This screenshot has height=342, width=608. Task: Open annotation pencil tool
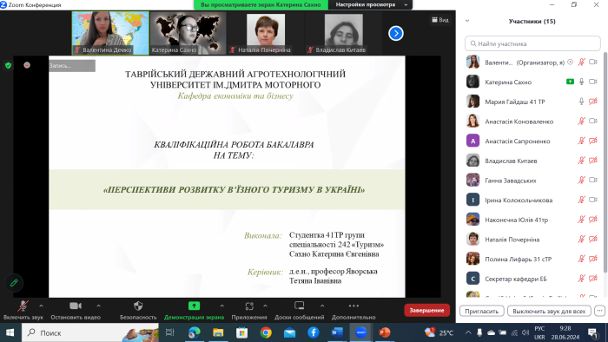14,283
